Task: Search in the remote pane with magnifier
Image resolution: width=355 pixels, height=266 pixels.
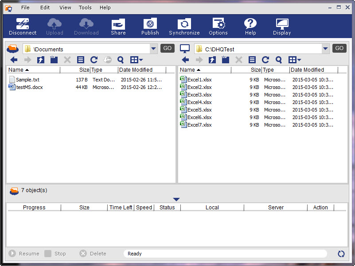Action: [x=121, y=60]
